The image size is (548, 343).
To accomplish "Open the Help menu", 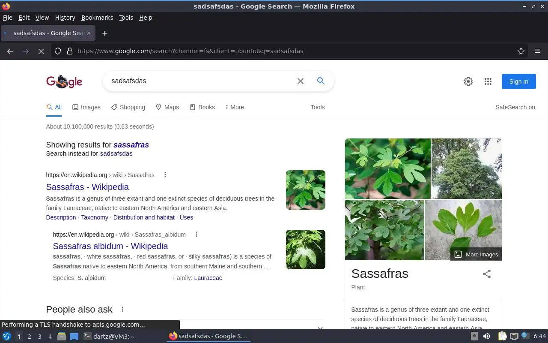I will pyautogui.click(x=146, y=18).
